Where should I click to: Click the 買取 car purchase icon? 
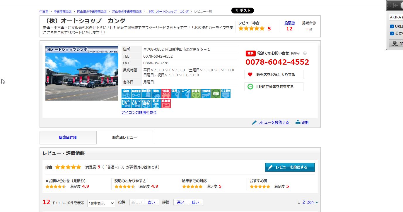pos(156,94)
